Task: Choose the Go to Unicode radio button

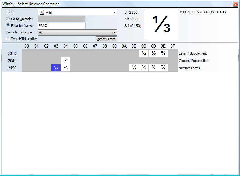Action: (8, 19)
